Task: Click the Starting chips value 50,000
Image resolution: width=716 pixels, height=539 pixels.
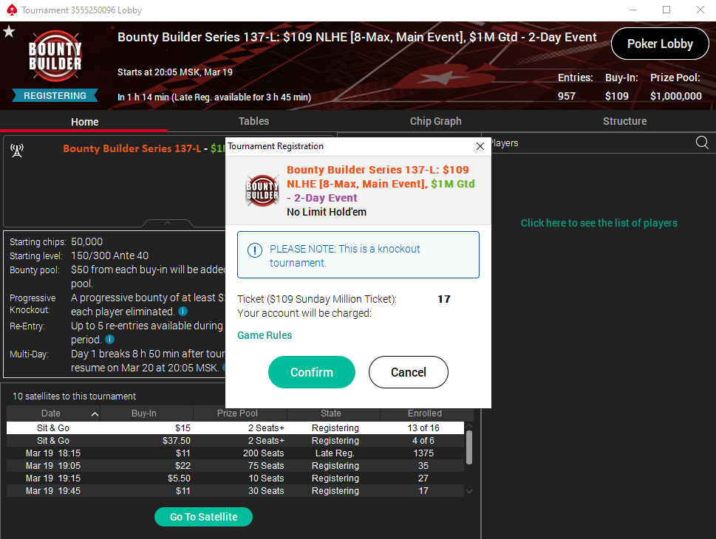Action: pyautogui.click(x=86, y=241)
